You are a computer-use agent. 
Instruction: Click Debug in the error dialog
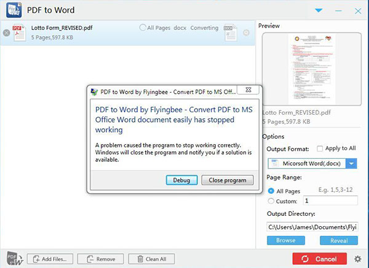[x=181, y=180]
